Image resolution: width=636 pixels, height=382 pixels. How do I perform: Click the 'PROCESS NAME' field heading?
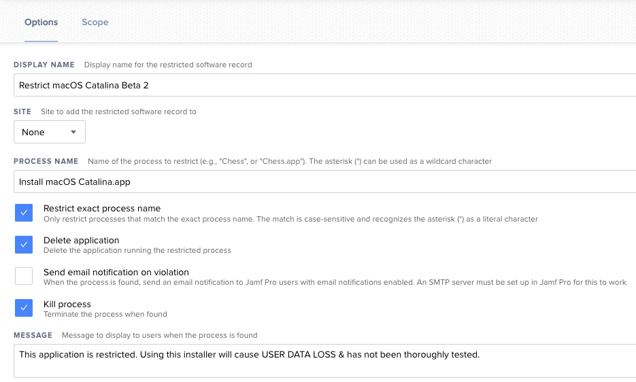pos(46,161)
